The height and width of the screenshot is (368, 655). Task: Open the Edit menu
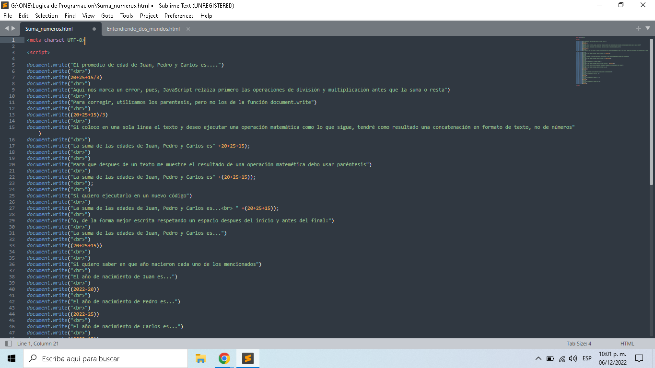[x=23, y=16]
